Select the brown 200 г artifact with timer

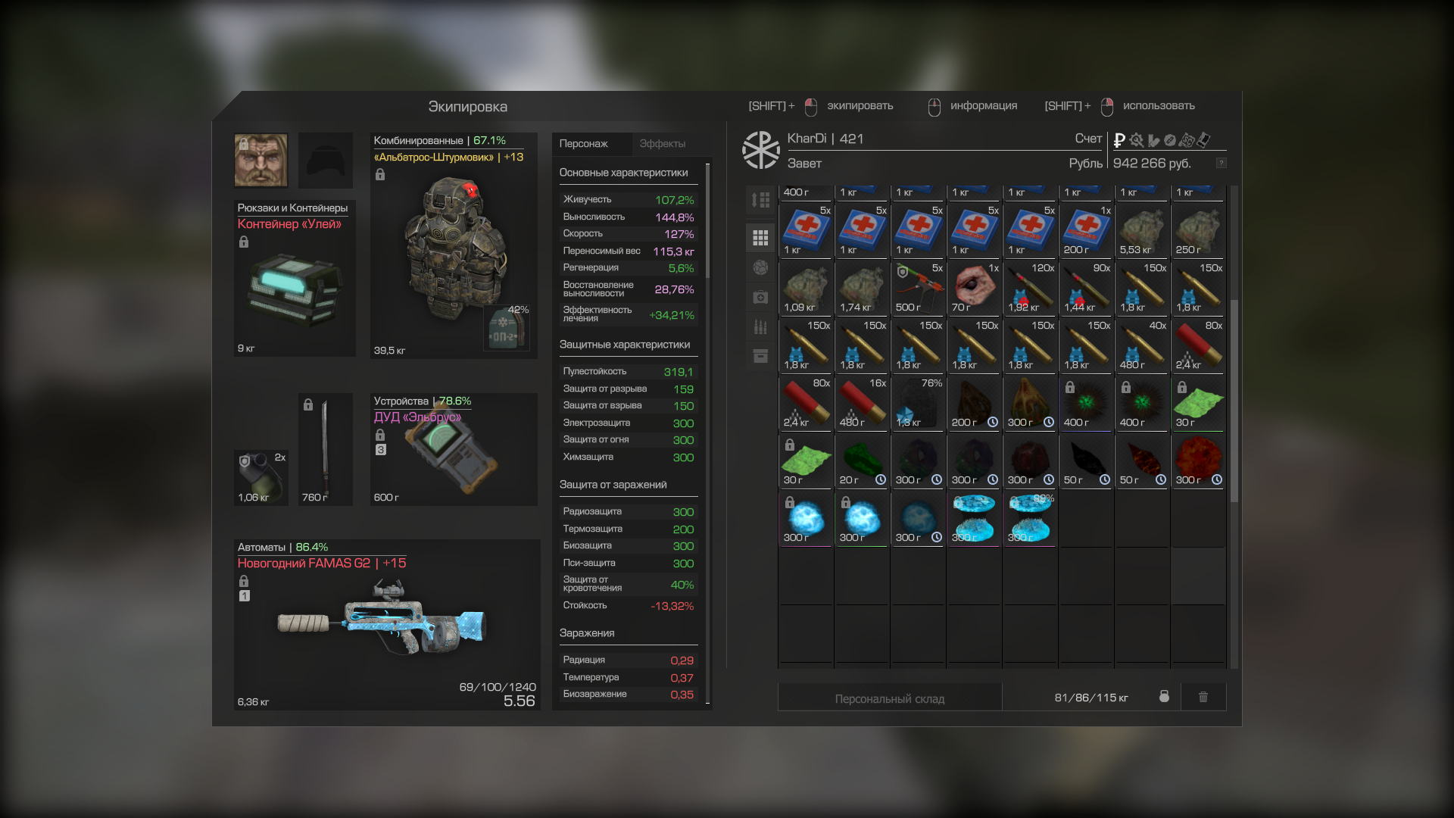(974, 404)
